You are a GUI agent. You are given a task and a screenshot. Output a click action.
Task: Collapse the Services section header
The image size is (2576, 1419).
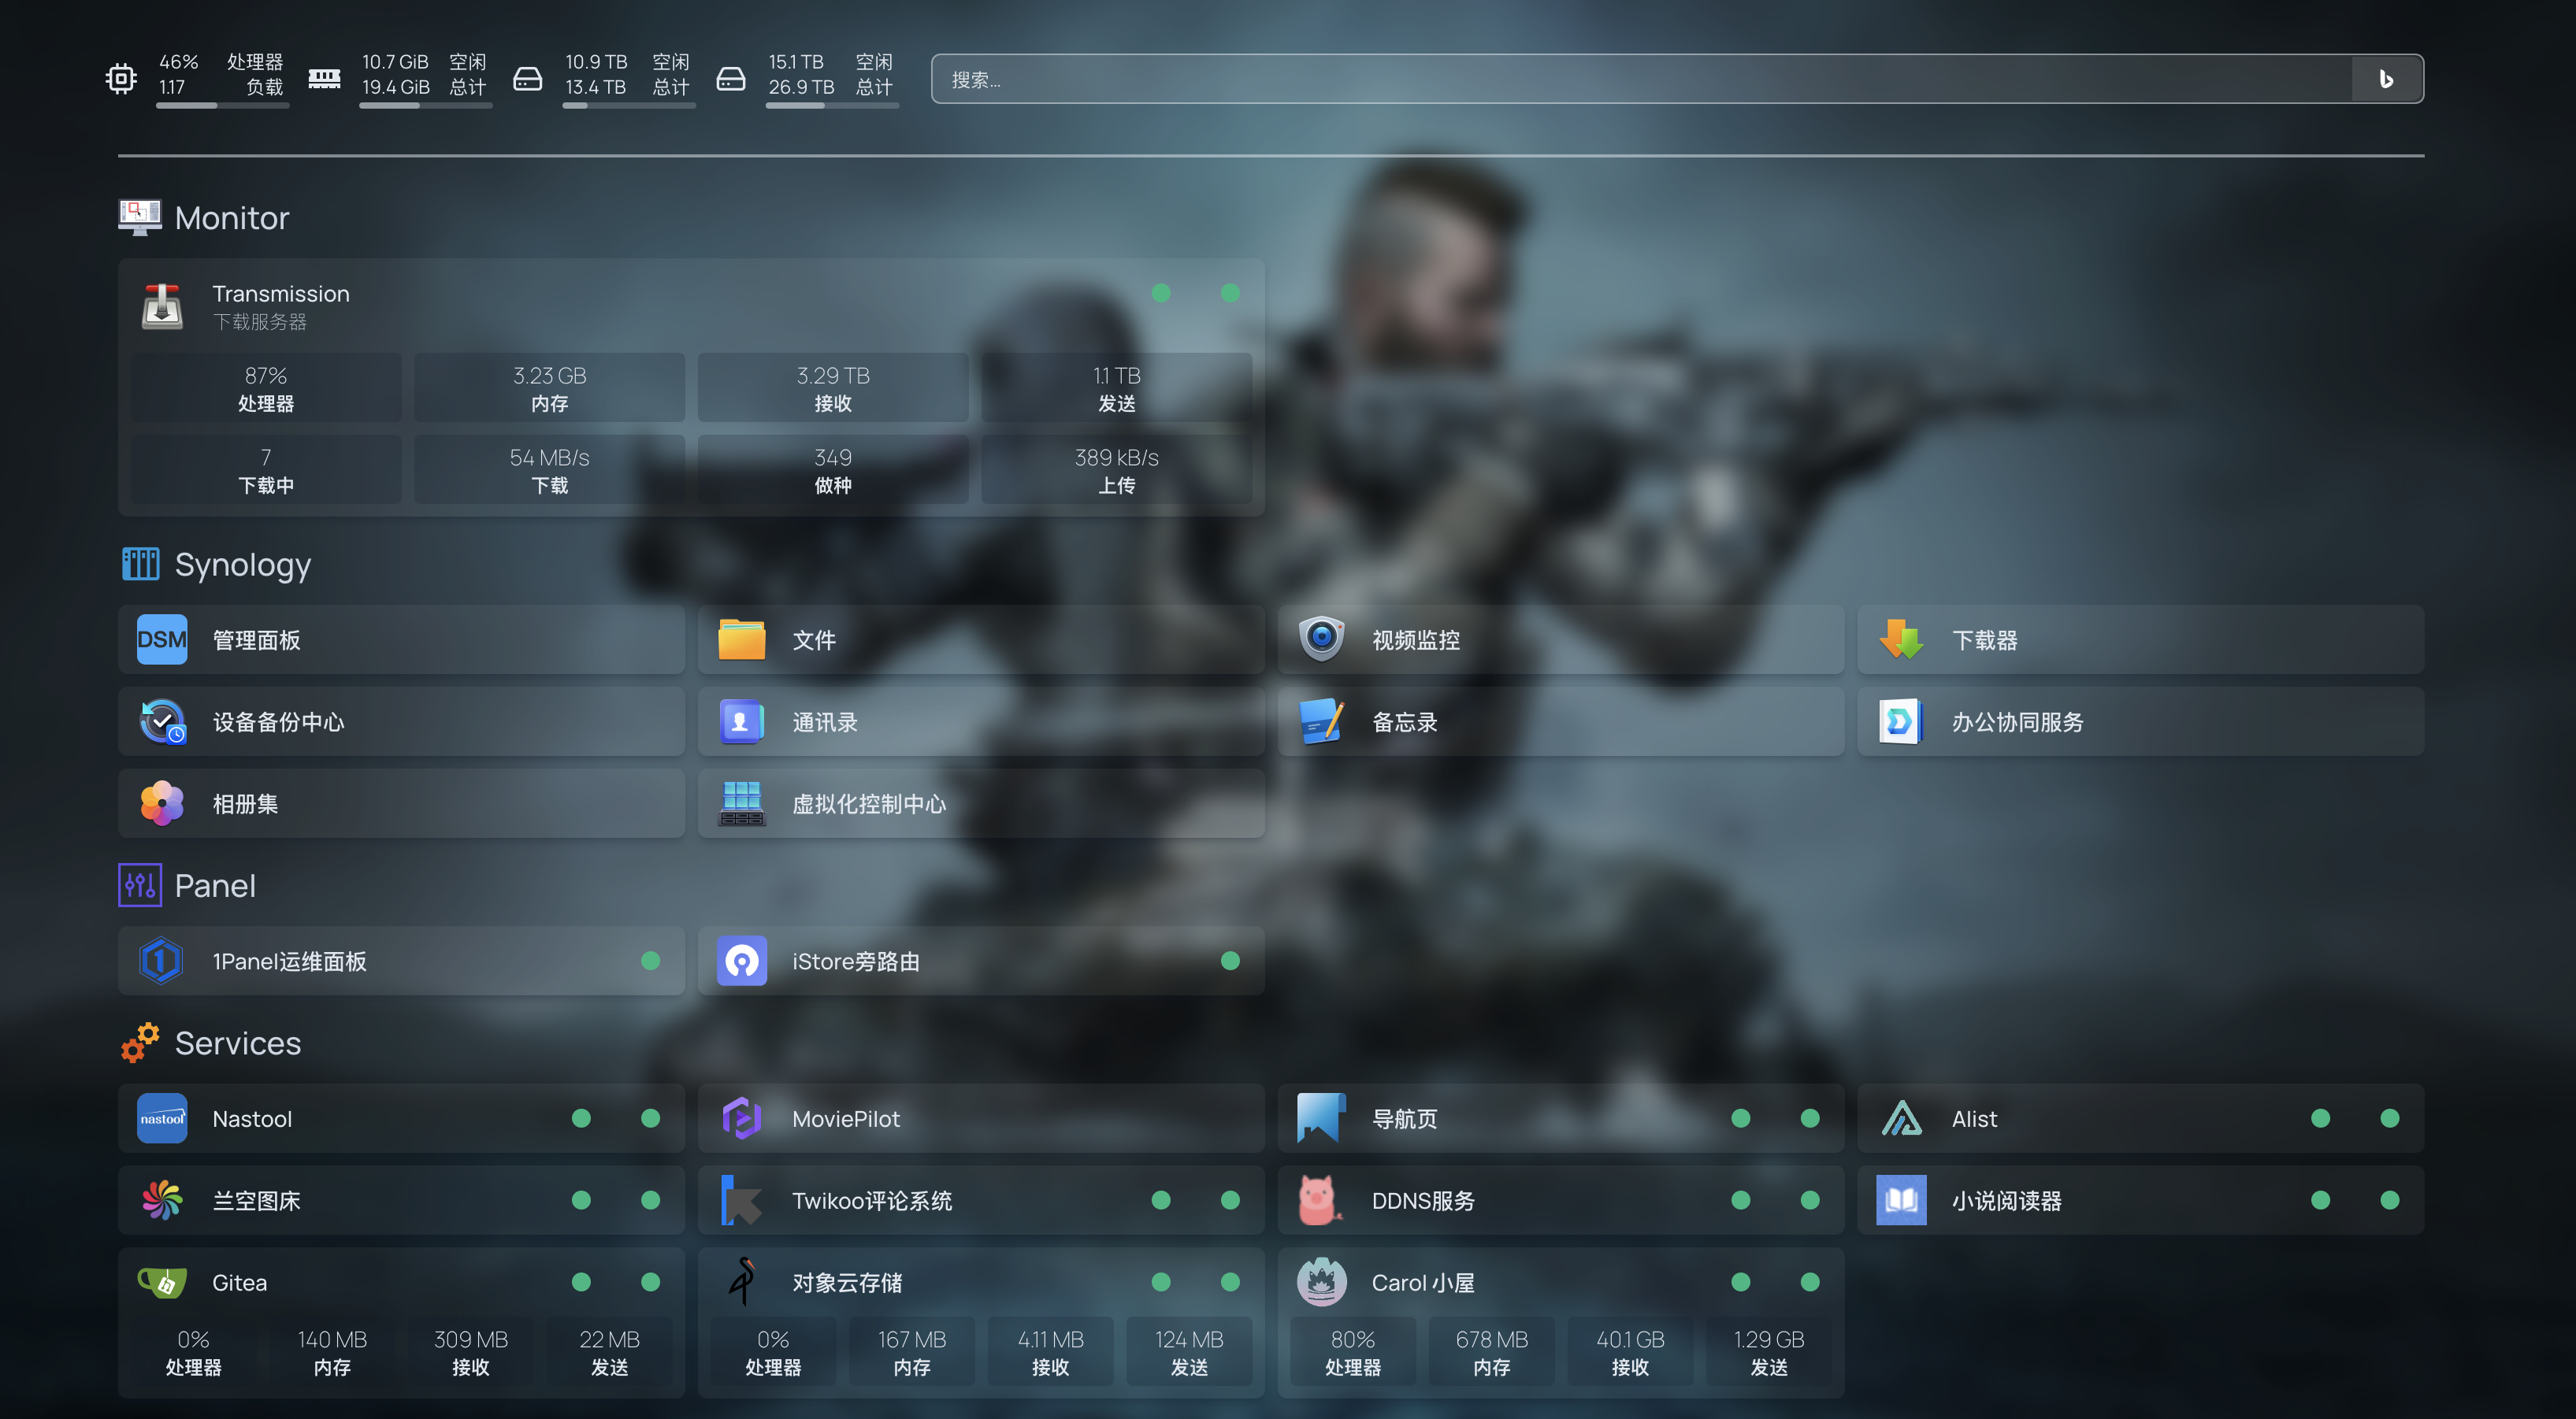[237, 1043]
